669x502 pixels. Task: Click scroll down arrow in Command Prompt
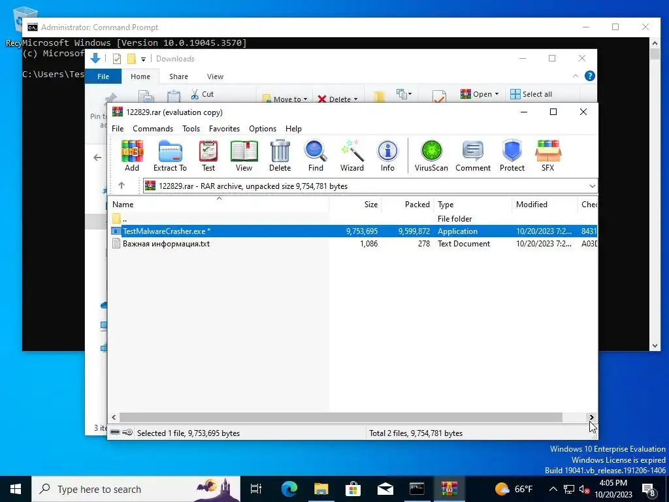pos(655,346)
